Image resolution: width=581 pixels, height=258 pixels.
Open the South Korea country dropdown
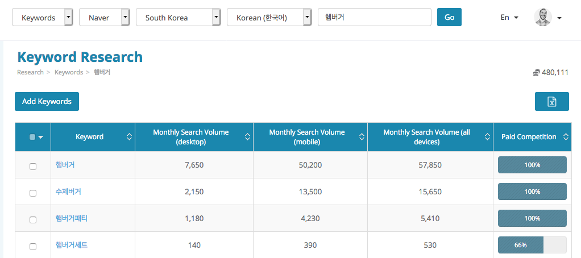point(179,18)
